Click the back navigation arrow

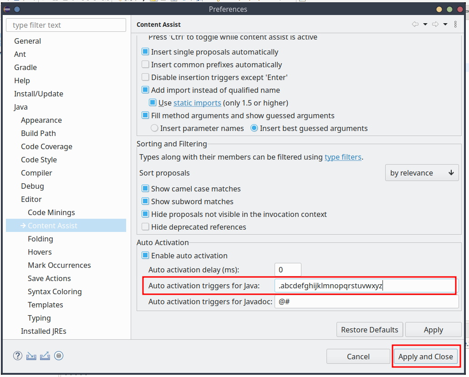415,25
